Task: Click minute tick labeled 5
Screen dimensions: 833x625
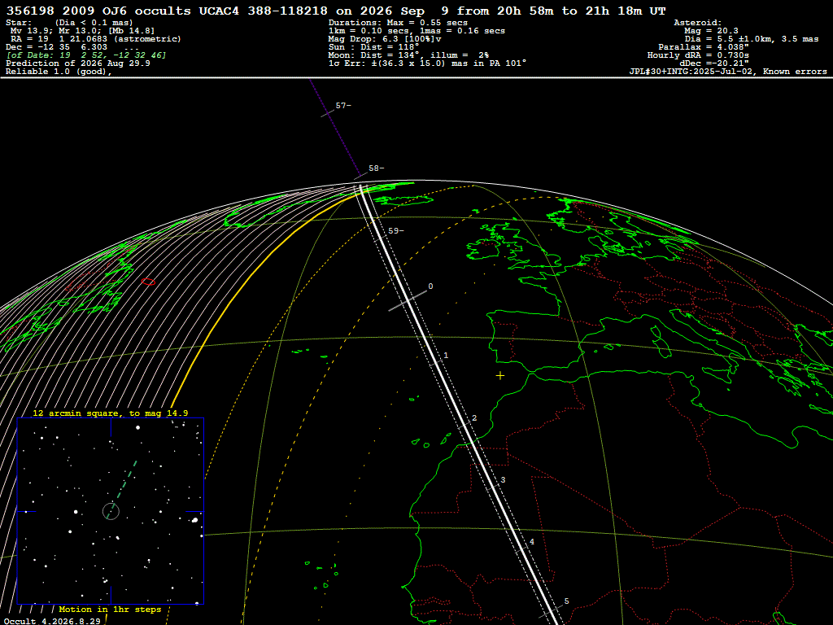Action: [566, 601]
